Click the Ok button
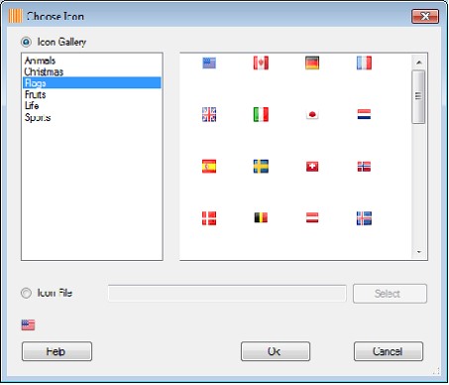 (x=276, y=351)
